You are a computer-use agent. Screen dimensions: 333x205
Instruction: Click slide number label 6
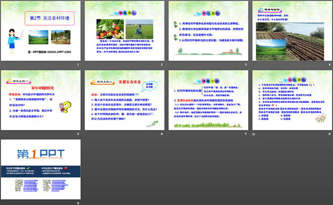162,134
